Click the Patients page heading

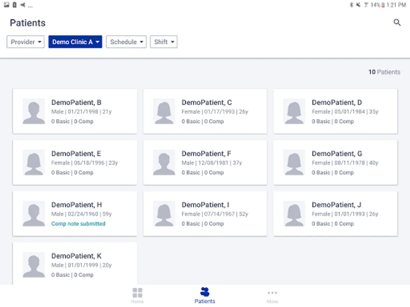[x=28, y=23]
